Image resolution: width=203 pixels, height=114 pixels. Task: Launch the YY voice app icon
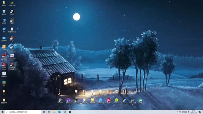coord(4,48)
